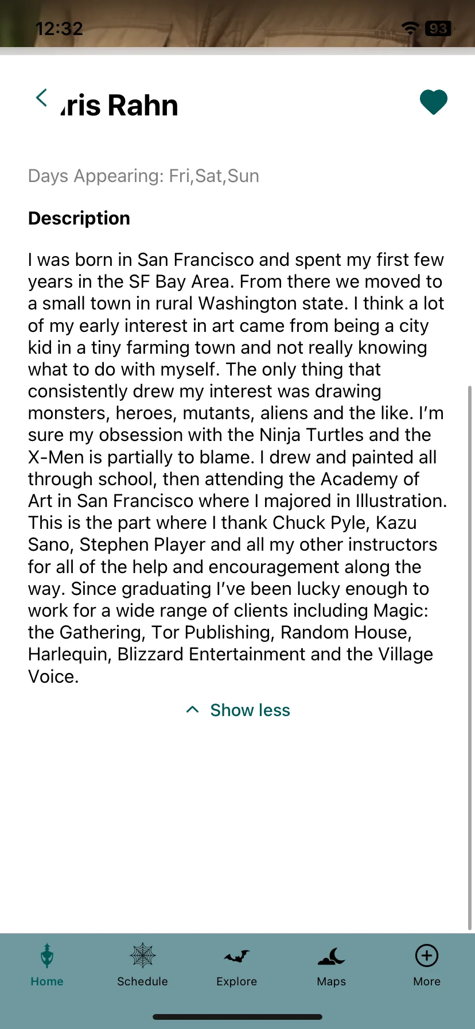Open Schedule via the spider web icon
This screenshot has height=1029, width=475.
click(x=142, y=956)
